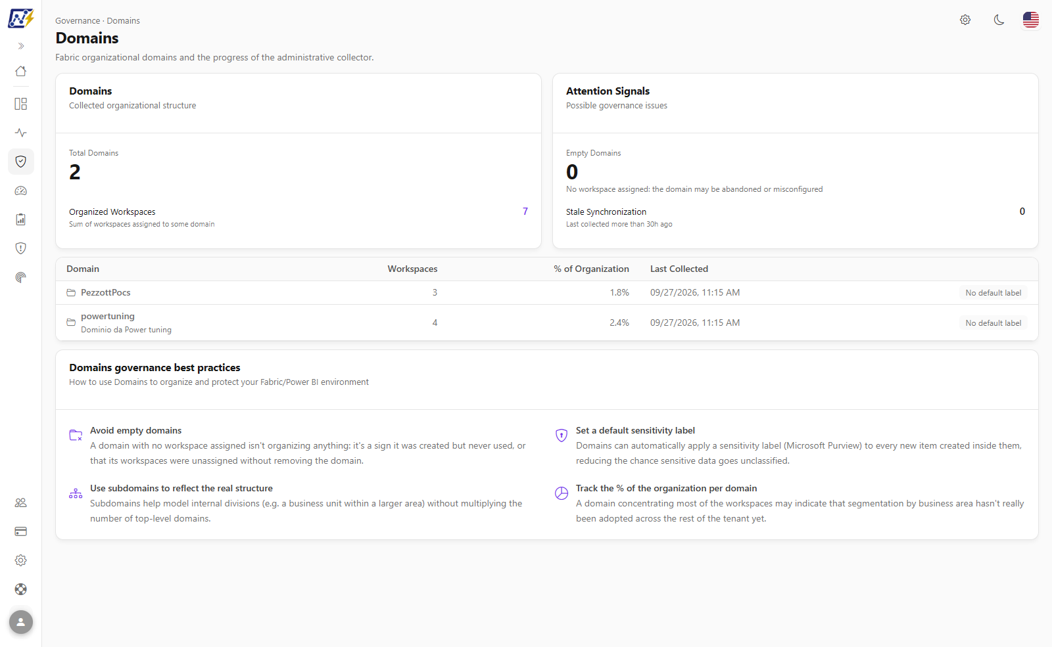Click the 2.4% organization value
This screenshot has width=1052, height=647.
coord(619,323)
